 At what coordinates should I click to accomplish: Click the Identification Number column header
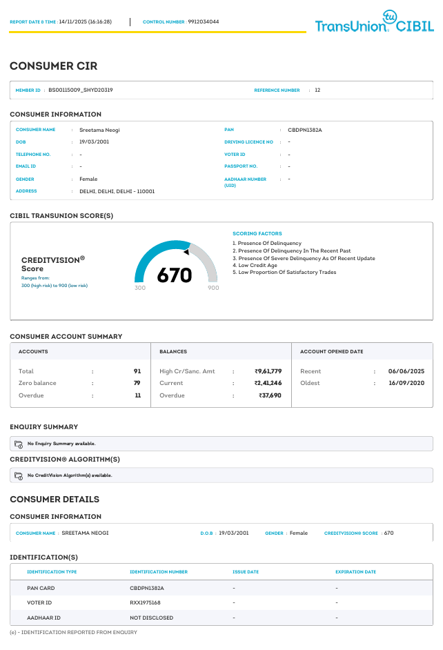pyautogui.click(x=159, y=572)
